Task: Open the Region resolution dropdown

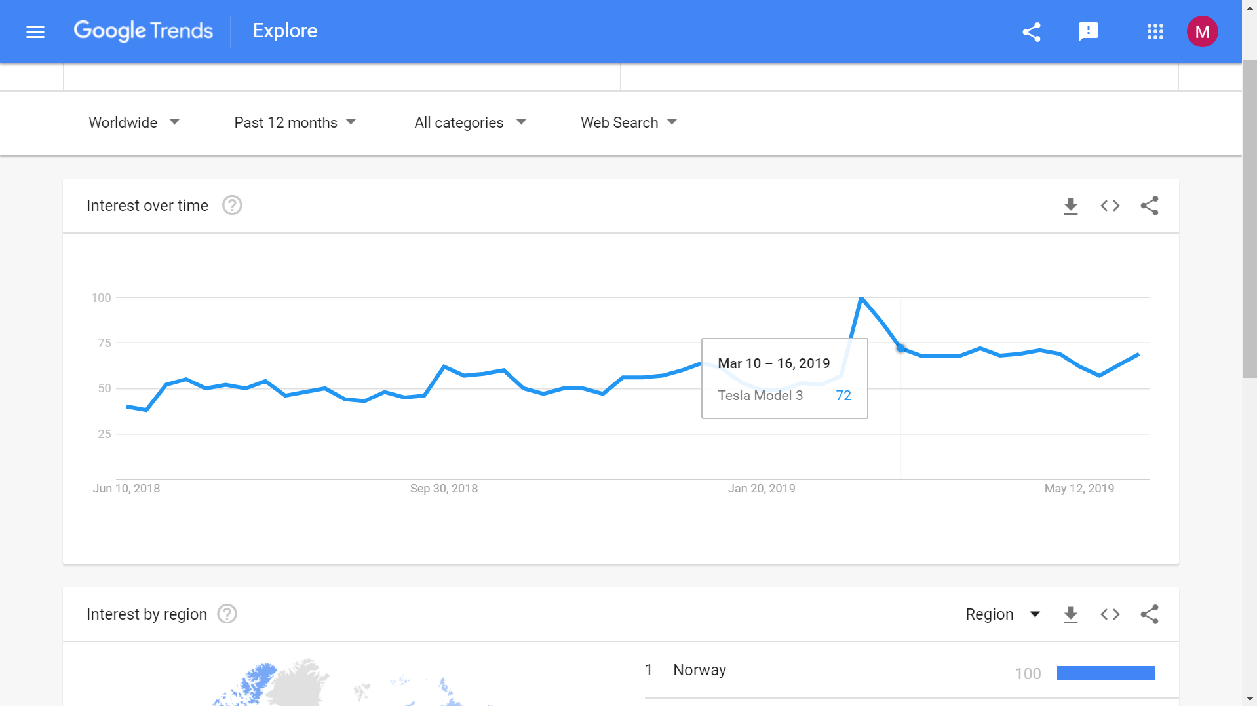Action: (x=1003, y=614)
